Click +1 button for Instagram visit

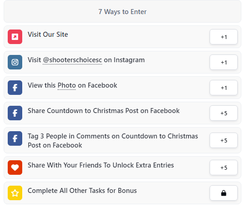tap(224, 62)
